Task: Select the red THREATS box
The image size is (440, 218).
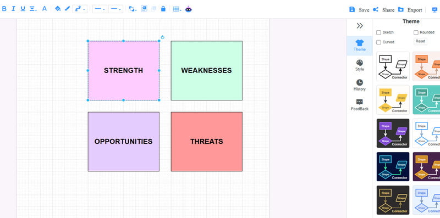Action: pos(207,142)
